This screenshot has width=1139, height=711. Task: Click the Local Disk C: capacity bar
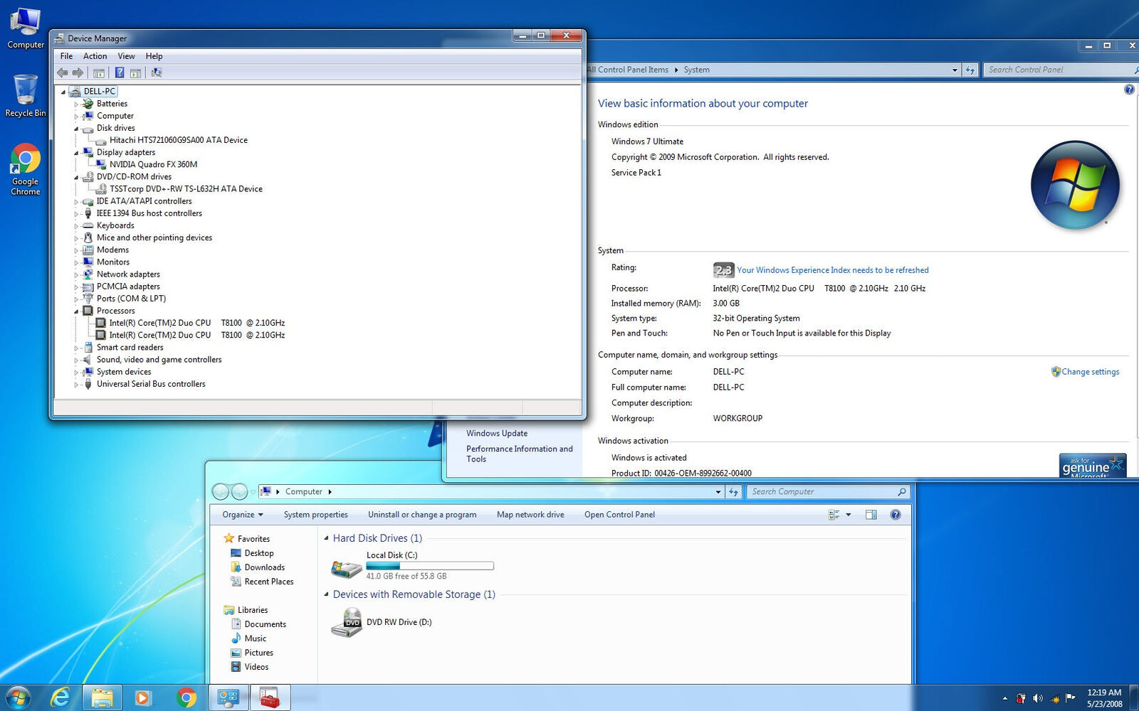(430, 565)
